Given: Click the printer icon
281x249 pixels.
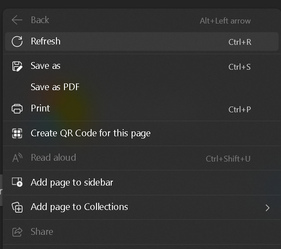Looking at the screenshot, I should pyautogui.click(x=17, y=109).
